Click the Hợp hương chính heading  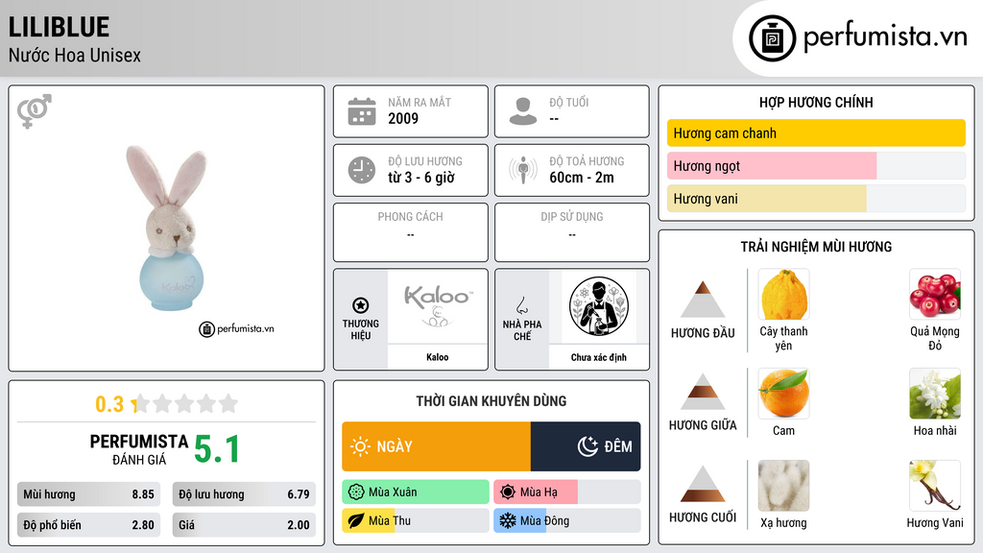click(816, 102)
